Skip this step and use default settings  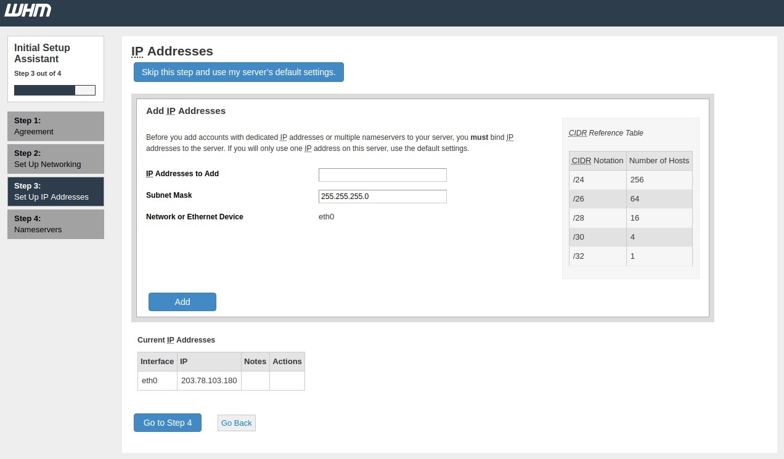239,72
